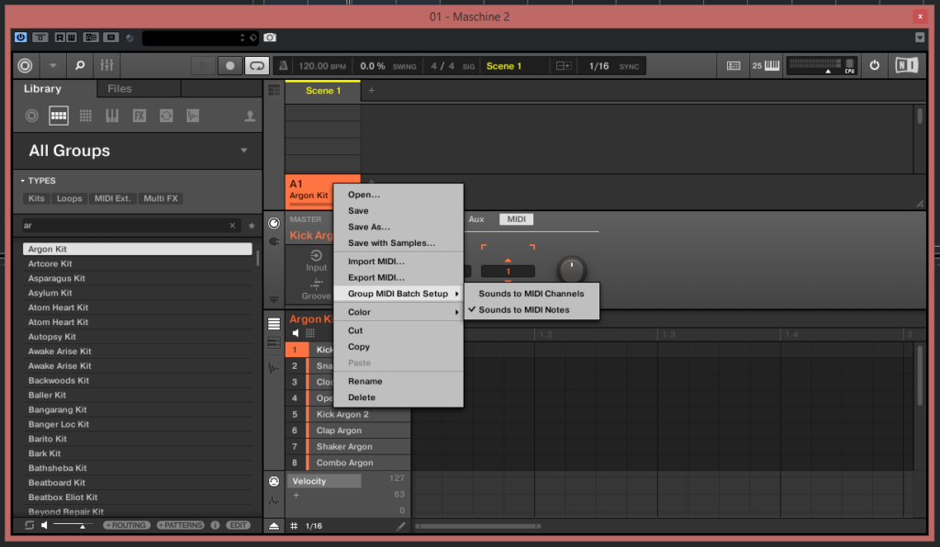
Task: Toggle the audio engine power button
Action: tap(875, 65)
